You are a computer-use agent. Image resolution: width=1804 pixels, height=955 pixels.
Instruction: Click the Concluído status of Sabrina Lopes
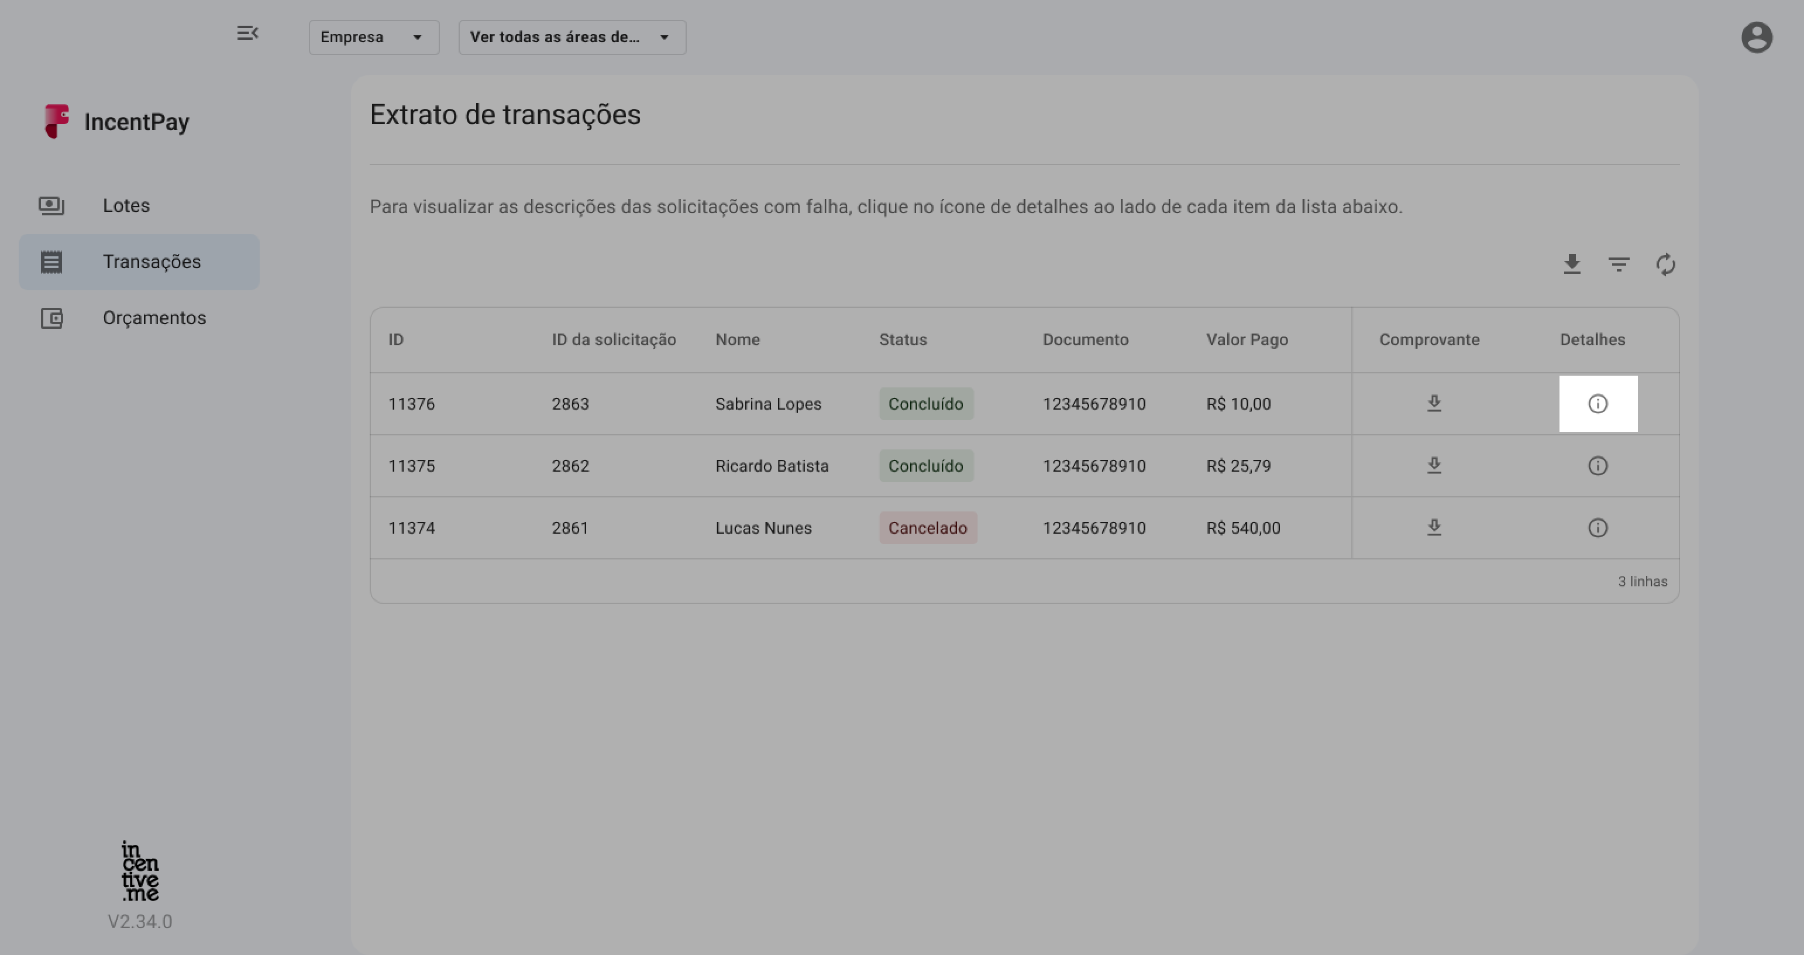[926, 404]
